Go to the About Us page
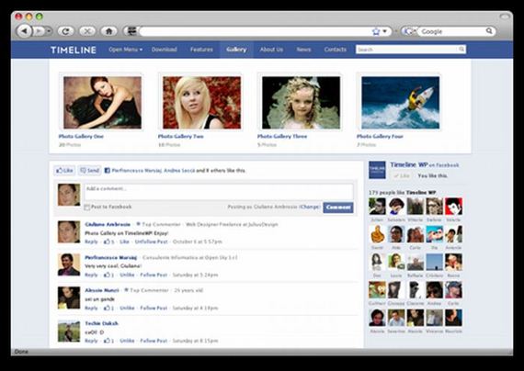524x371 pixels. click(271, 50)
